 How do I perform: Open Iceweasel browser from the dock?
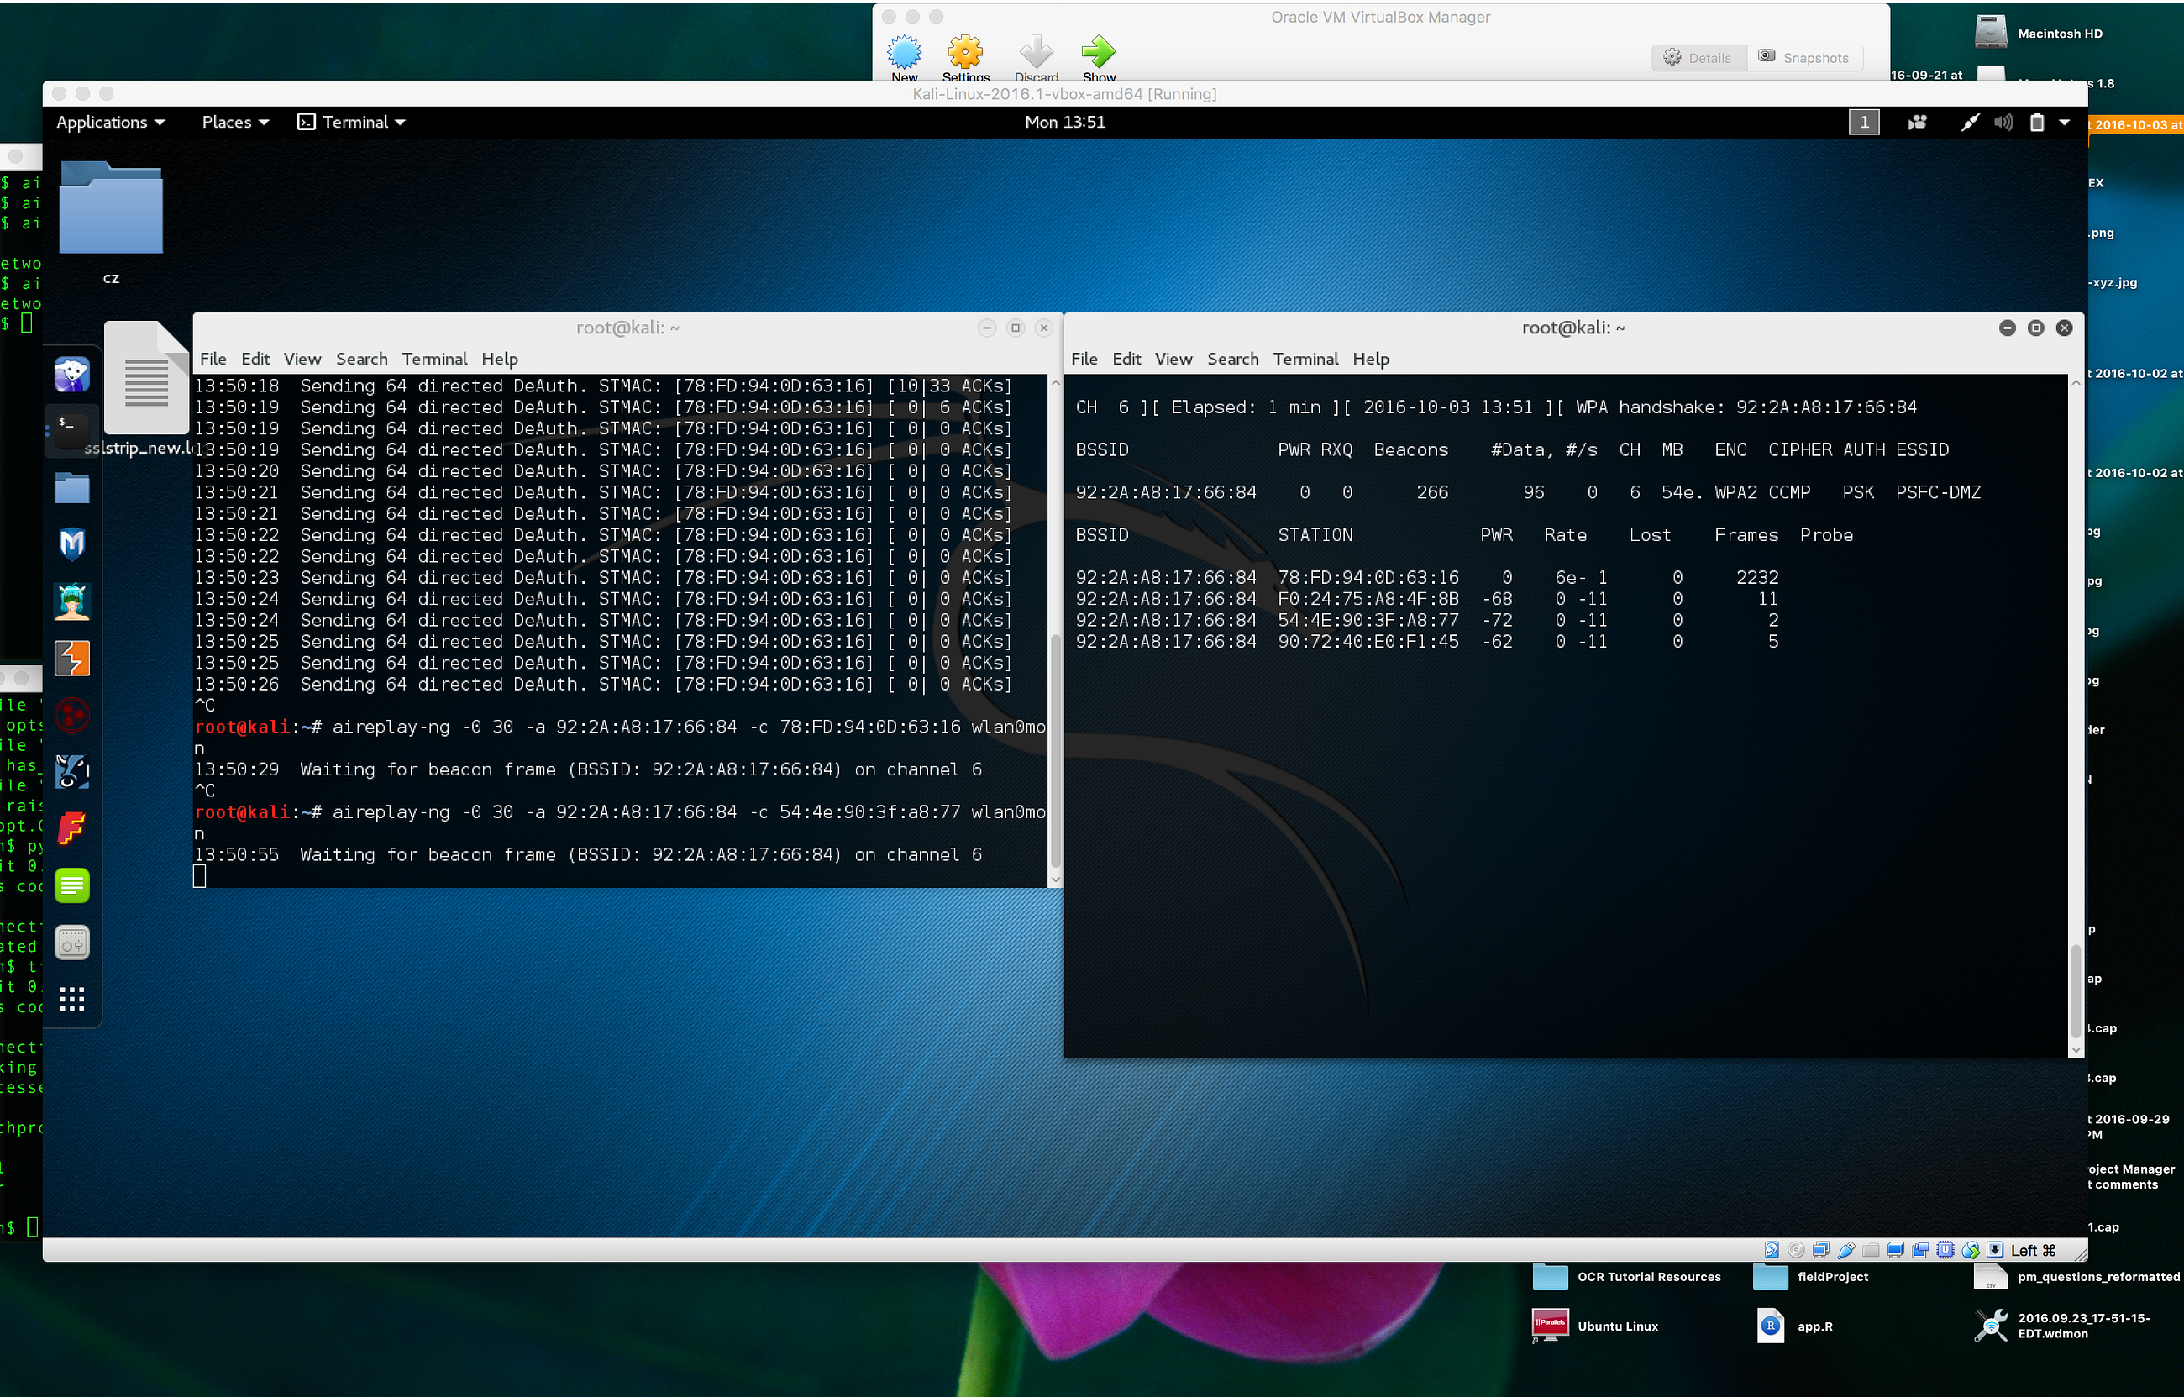71,373
